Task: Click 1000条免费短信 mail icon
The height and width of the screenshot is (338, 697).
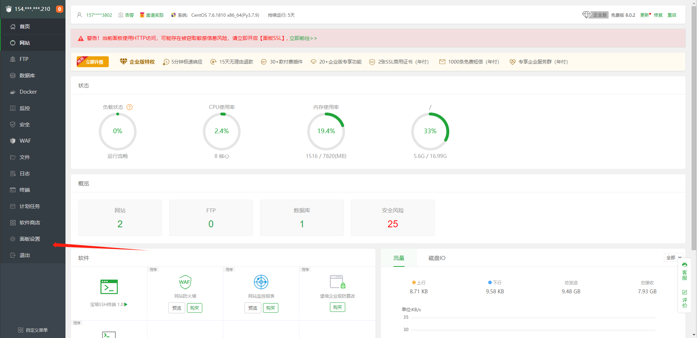Action: [442, 62]
